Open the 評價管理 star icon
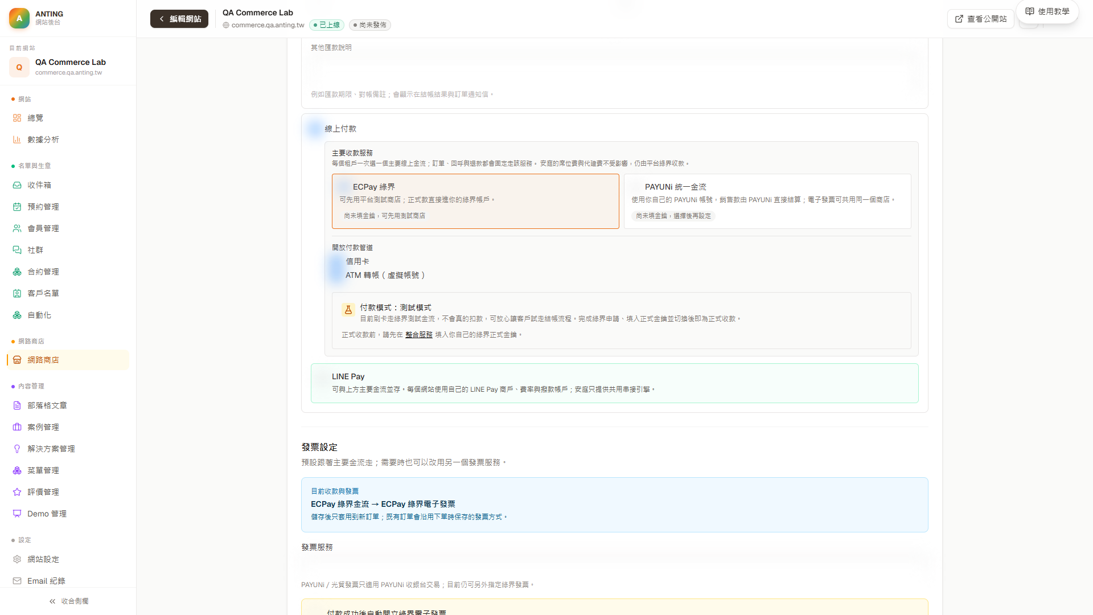The image size is (1093, 615). [17, 492]
